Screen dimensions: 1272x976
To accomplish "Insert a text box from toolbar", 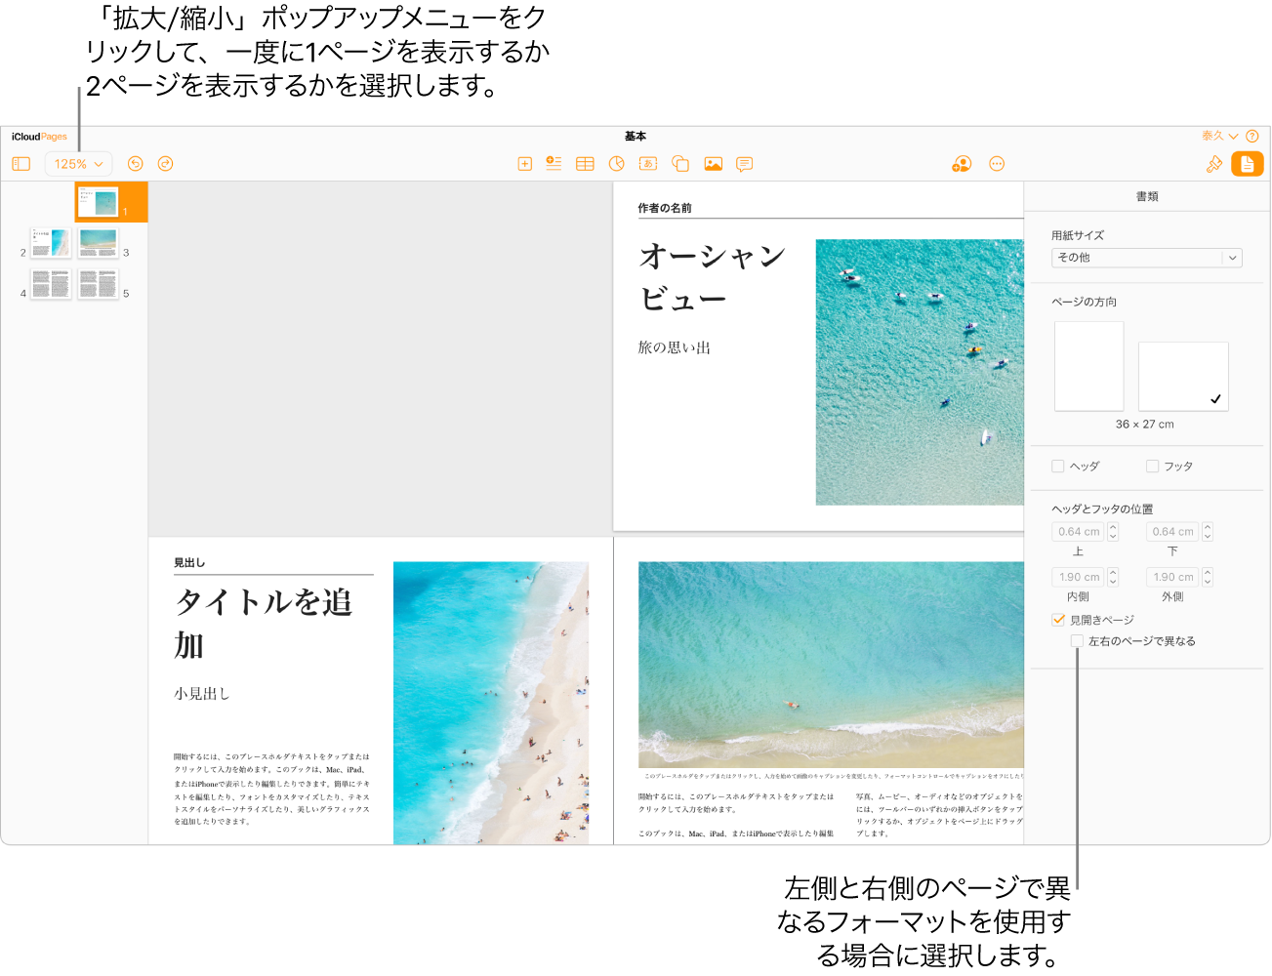I will 648,164.
